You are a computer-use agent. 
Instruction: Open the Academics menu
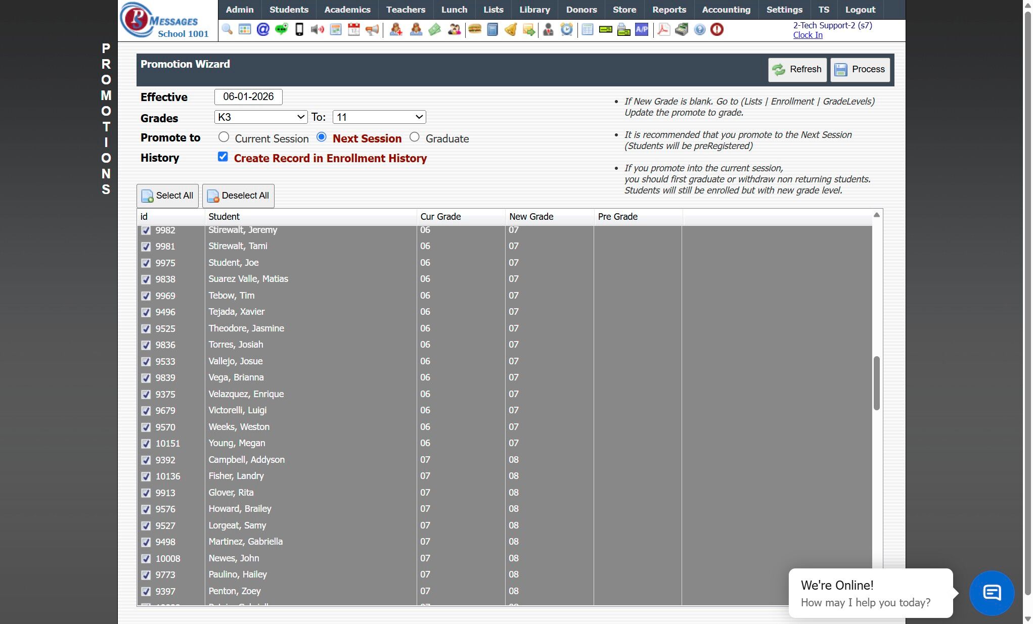pos(347,10)
